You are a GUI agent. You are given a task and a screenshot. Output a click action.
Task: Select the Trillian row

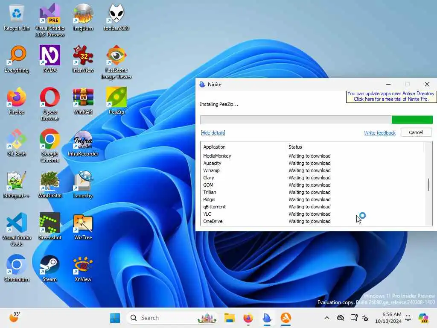312,192
